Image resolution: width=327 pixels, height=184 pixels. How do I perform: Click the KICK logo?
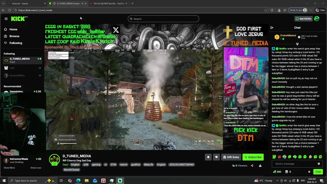tap(19, 19)
